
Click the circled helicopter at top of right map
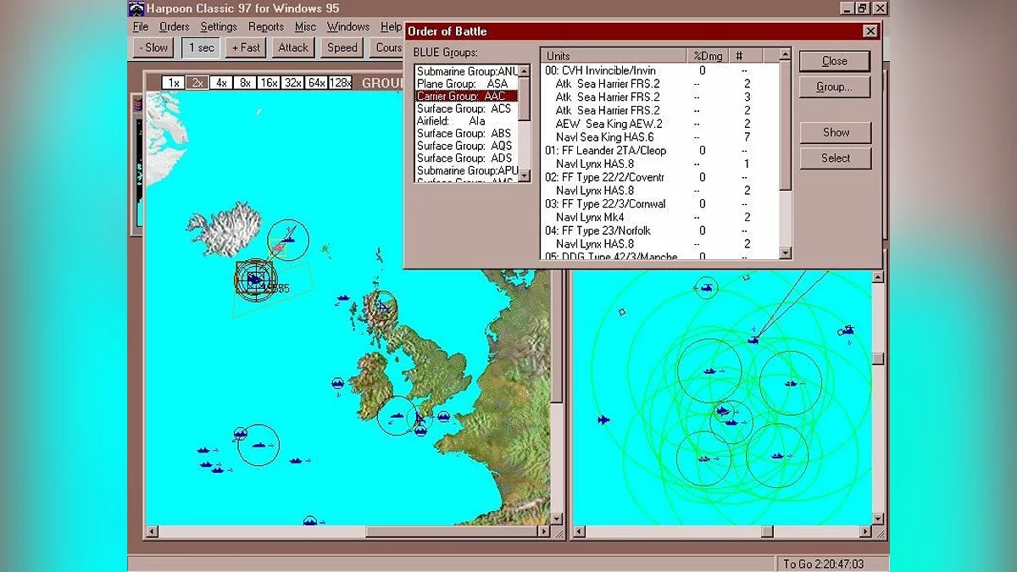(705, 289)
